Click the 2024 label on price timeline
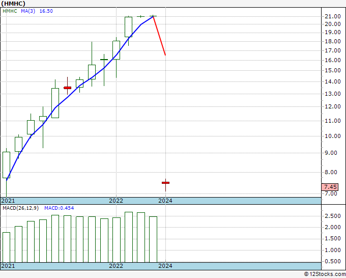Viewport: 346px width, 278px height. (165, 201)
